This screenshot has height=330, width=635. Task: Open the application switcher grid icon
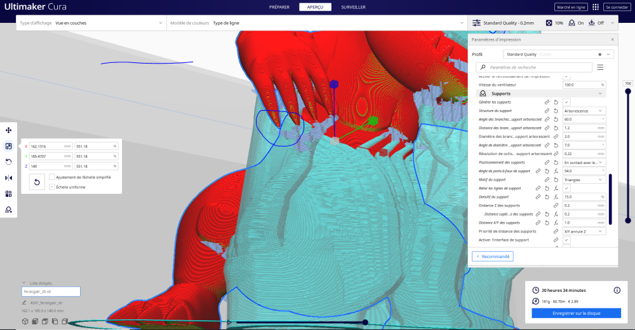pos(596,7)
